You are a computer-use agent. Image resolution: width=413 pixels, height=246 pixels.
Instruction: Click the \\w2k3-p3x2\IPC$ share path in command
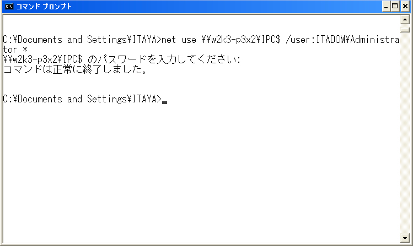click(x=241, y=40)
